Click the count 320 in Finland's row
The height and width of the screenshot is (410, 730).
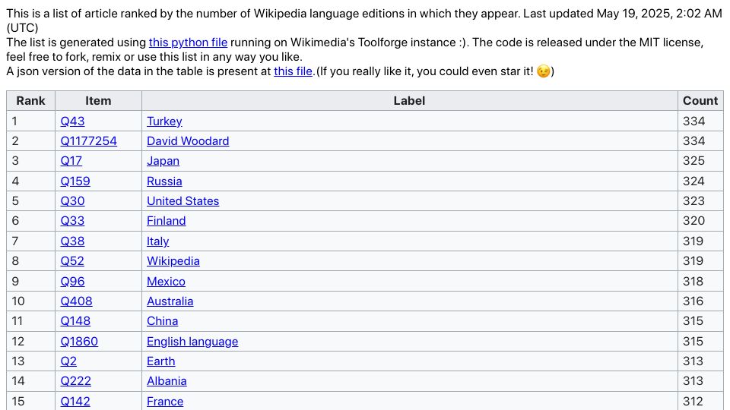point(693,221)
